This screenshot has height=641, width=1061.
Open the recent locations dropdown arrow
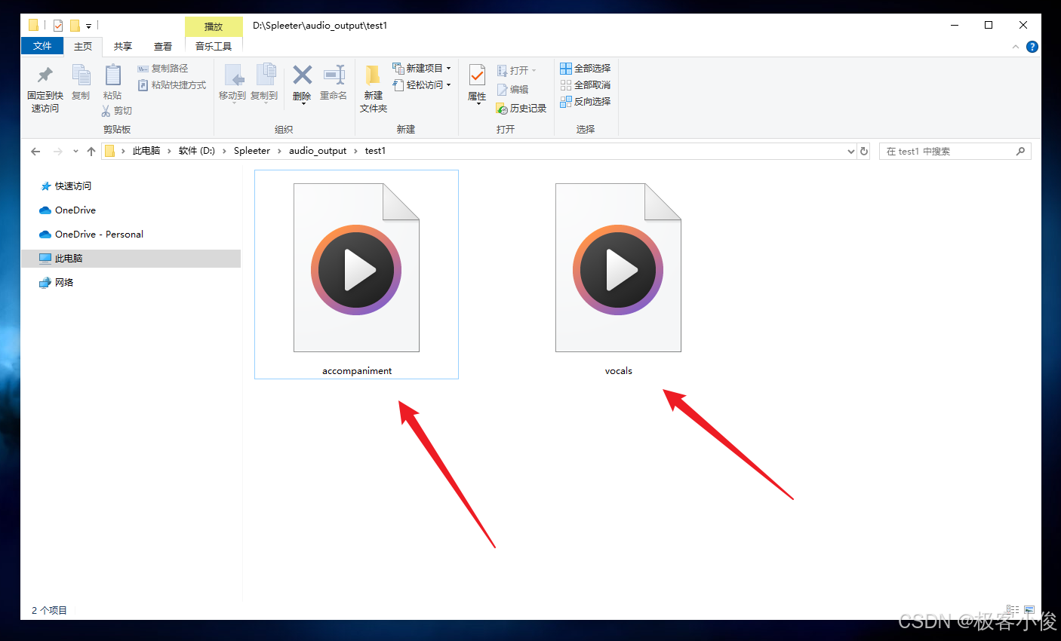[x=75, y=151]
